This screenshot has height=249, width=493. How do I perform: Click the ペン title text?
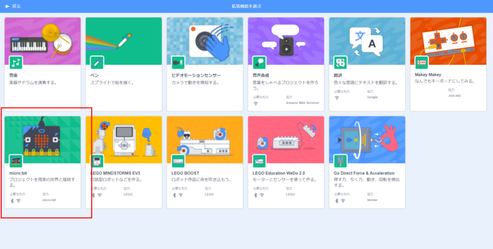pyautogui.click(x=95, y=75)
